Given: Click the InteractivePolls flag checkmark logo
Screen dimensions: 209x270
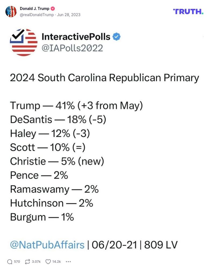Looking at the screenshot, I should click(x=23, y=42).
